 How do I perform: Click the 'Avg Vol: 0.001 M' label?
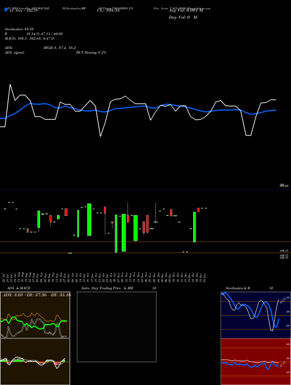(186, 10)
